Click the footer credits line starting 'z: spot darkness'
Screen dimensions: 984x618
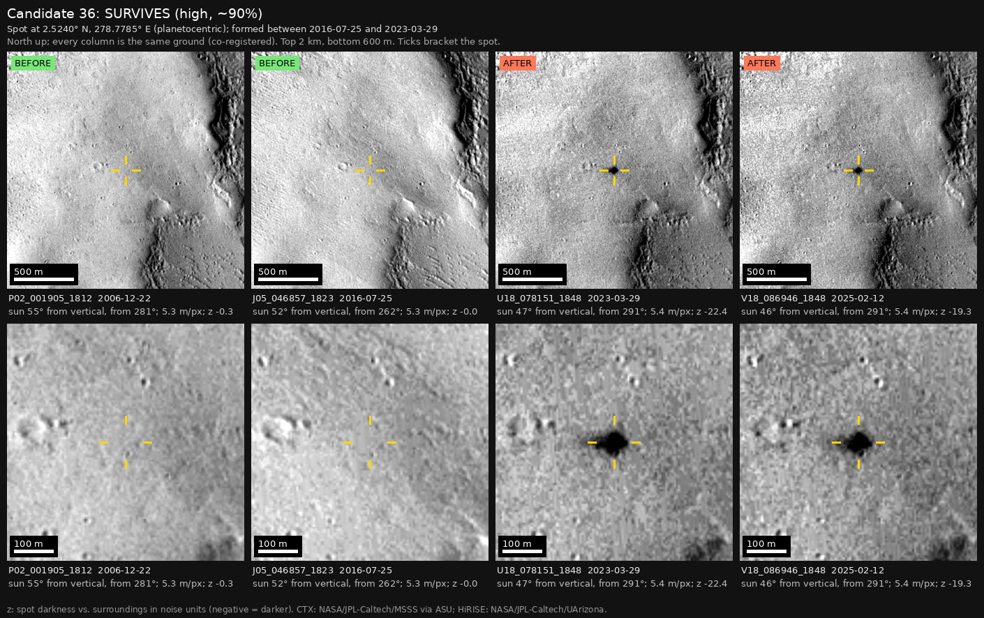(x=307, y=610)
